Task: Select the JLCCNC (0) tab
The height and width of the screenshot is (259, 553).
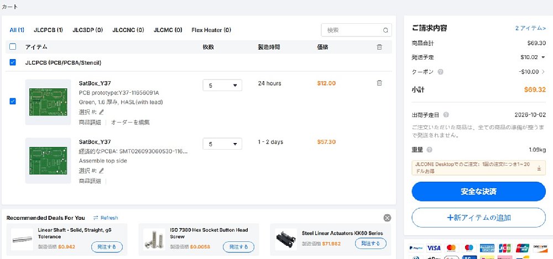Action: (128, 30)
